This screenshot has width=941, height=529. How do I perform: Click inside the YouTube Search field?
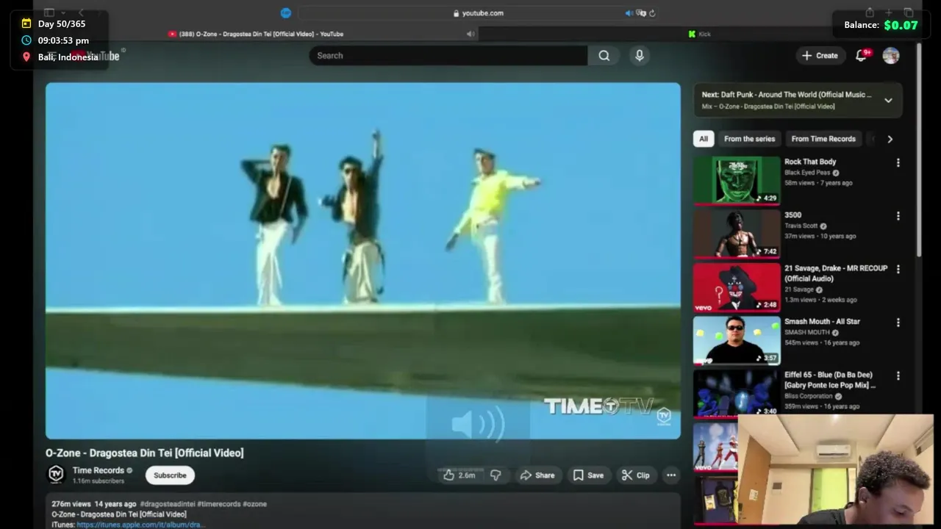(x=448, y=56)
